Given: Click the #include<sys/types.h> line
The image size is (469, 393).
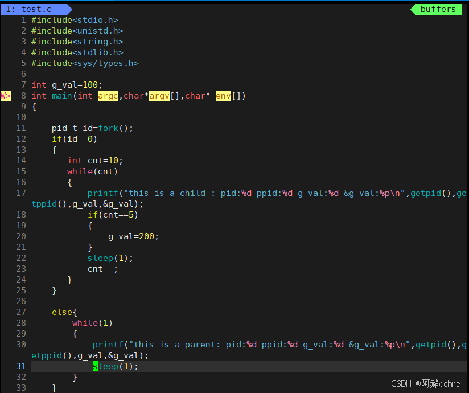Looking at the screenshot, I should (x=85, y=63).
